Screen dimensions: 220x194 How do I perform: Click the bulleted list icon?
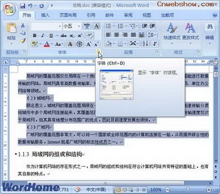(108, 26)
